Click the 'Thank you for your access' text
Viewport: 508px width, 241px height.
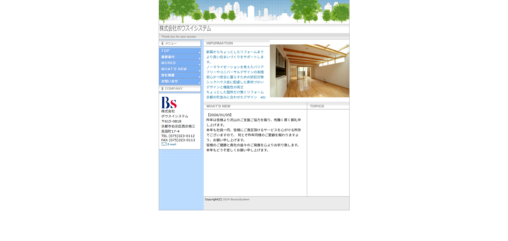(179, 37)
